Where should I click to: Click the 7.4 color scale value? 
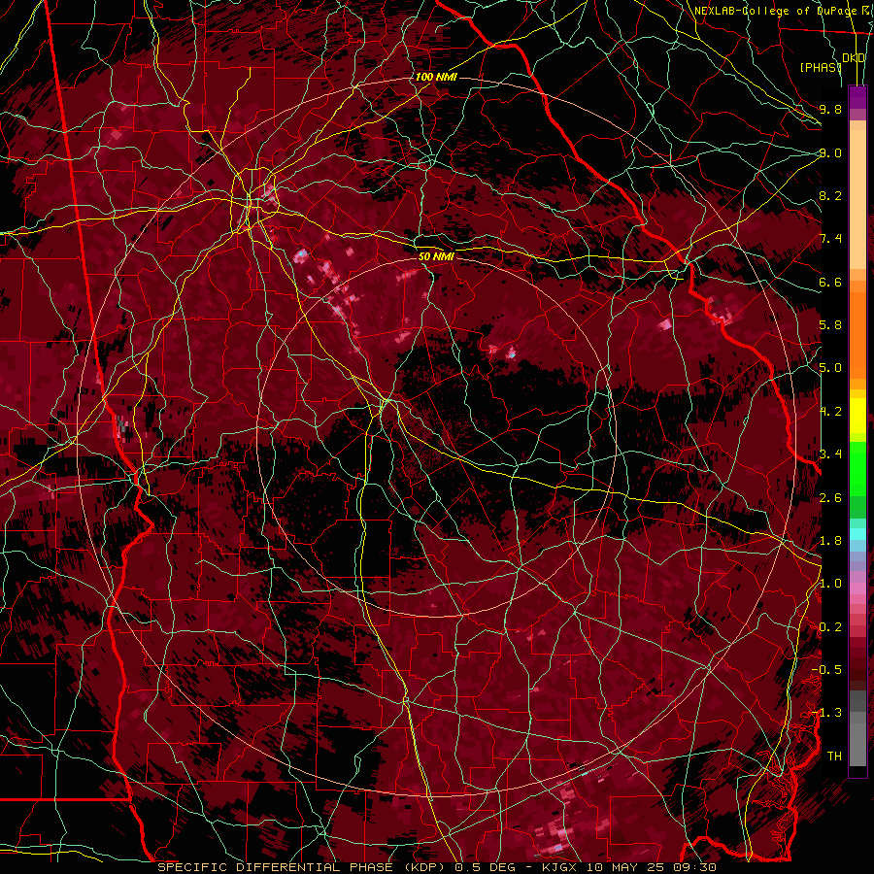[830, 239]
